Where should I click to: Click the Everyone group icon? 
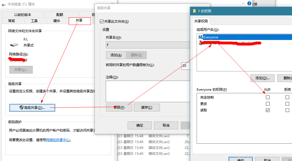click(x=200, y=37)
